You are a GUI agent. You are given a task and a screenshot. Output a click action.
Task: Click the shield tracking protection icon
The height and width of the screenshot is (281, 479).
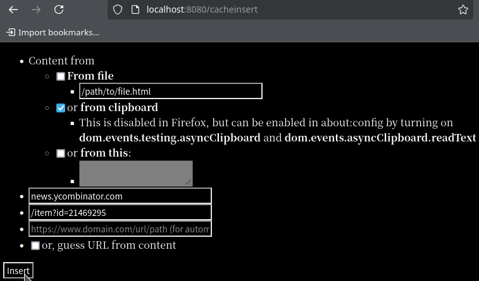pyautogui.click(x=117, y=10)
